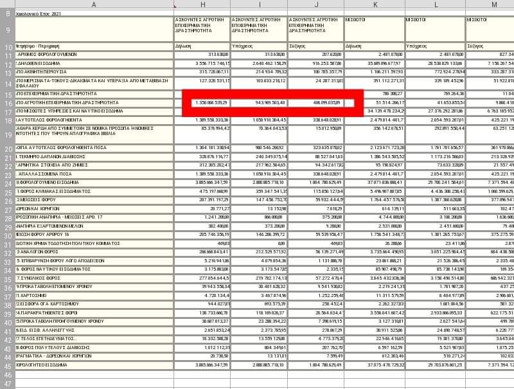Select column A header
This screenshot has height=389, width=514.
coord(94,5)
